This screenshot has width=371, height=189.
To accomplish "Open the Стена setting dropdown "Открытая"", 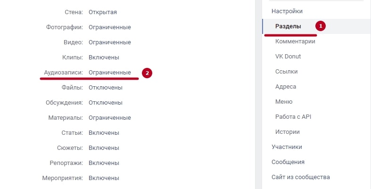I will tap(103, 12).
